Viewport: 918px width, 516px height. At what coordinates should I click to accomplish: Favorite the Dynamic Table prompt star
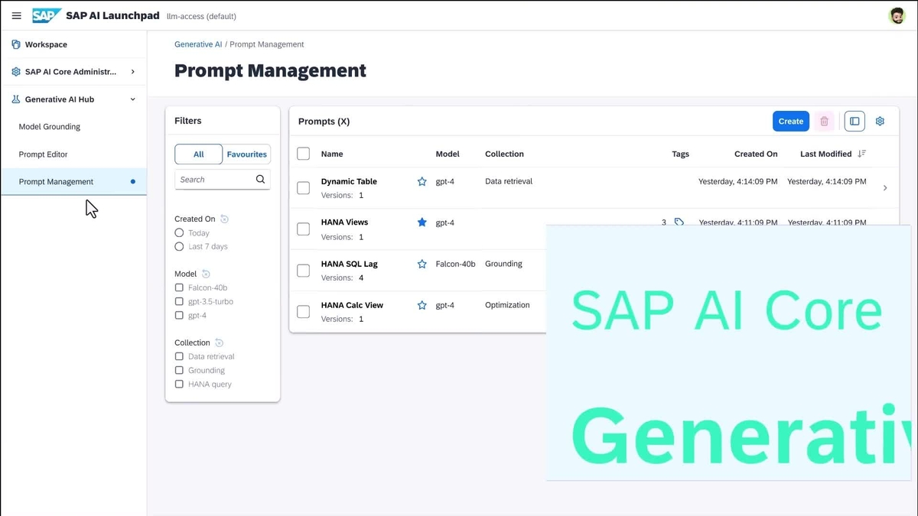pyautogui.click(x=422, y=181)
